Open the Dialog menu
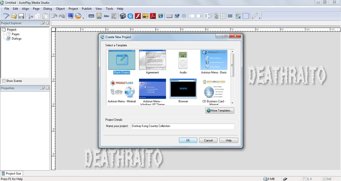This screenshot has height=181, width=341. (x=48, y=8)
